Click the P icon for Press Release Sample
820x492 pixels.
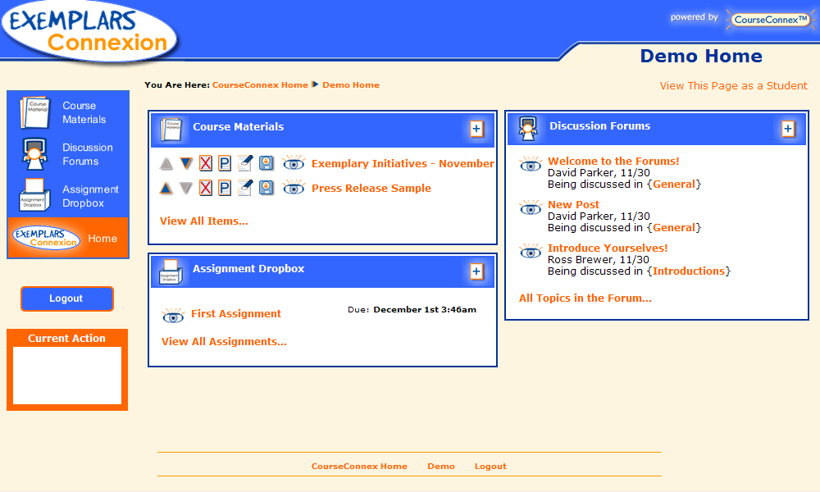224,189
